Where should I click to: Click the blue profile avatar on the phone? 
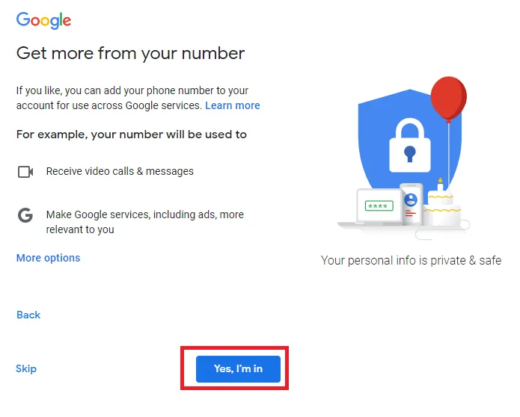pyautogui.click(x=411, y=200)
